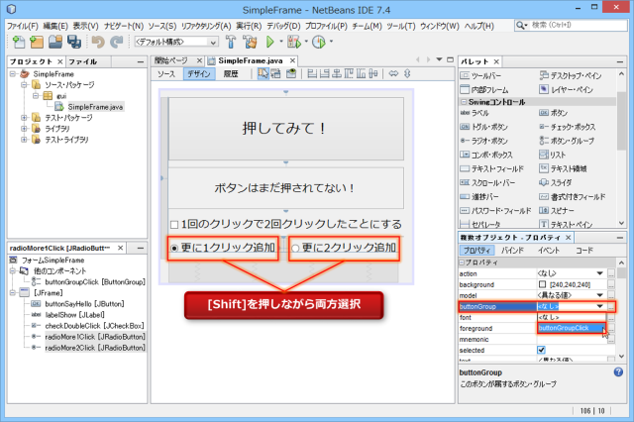Click the ellipsis editor button for buttonGroup

point(611,307)
